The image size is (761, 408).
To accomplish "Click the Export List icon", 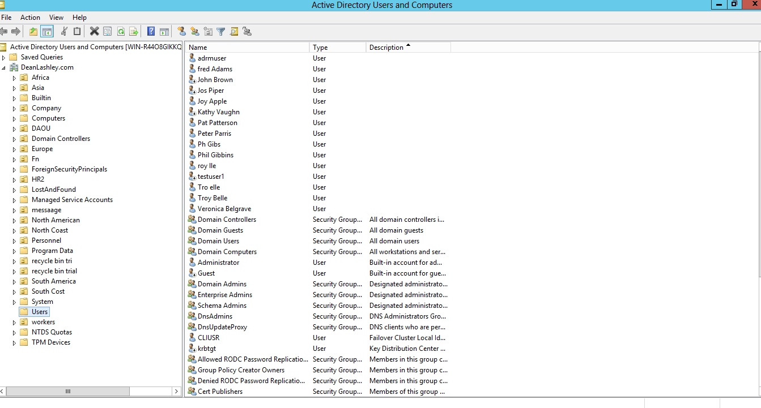I will [x=134, y=32].
